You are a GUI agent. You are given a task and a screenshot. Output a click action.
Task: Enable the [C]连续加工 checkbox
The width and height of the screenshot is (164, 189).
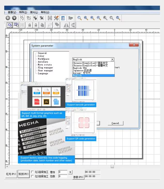coord(32,172)
